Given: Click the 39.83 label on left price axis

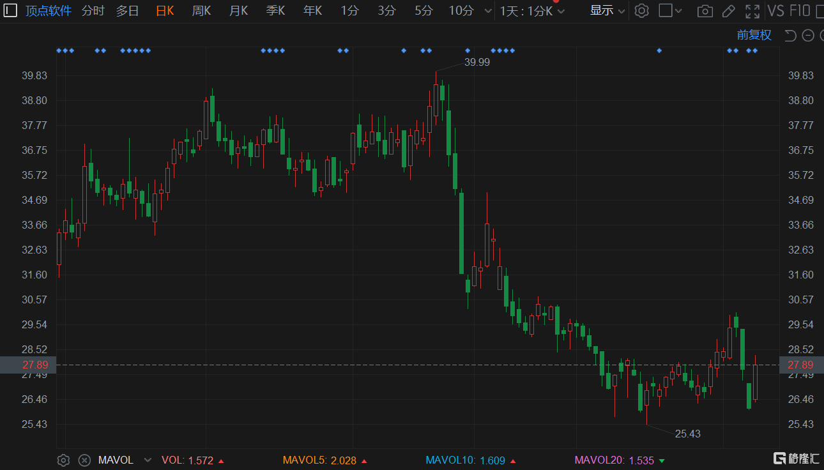Looking at the screenshot, I should tap(34, 75).
